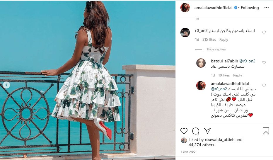View the 44,274 others likes list
The width and height of the screenshot is (273, 160).
(x=201, y=145)
